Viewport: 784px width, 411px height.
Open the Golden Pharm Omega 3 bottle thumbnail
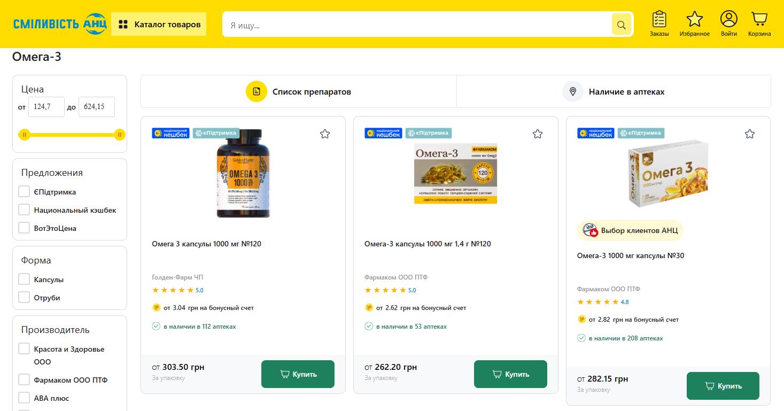tap(243, 173)
